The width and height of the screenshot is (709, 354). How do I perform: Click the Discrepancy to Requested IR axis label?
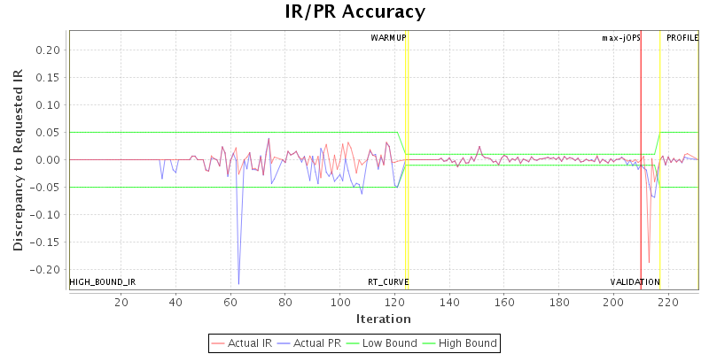coord(17,159)
